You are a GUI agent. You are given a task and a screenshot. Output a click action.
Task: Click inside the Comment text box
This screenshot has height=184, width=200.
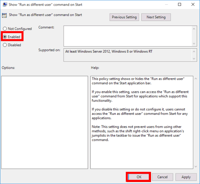(x=127, y=36)
